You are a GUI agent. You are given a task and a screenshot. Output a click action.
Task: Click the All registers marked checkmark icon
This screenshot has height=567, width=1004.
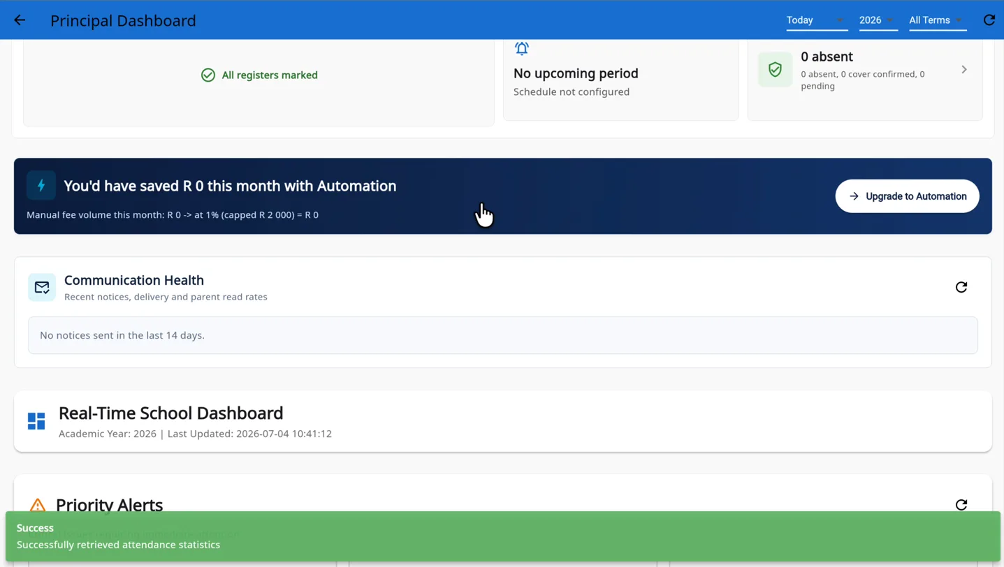(208, 75)
